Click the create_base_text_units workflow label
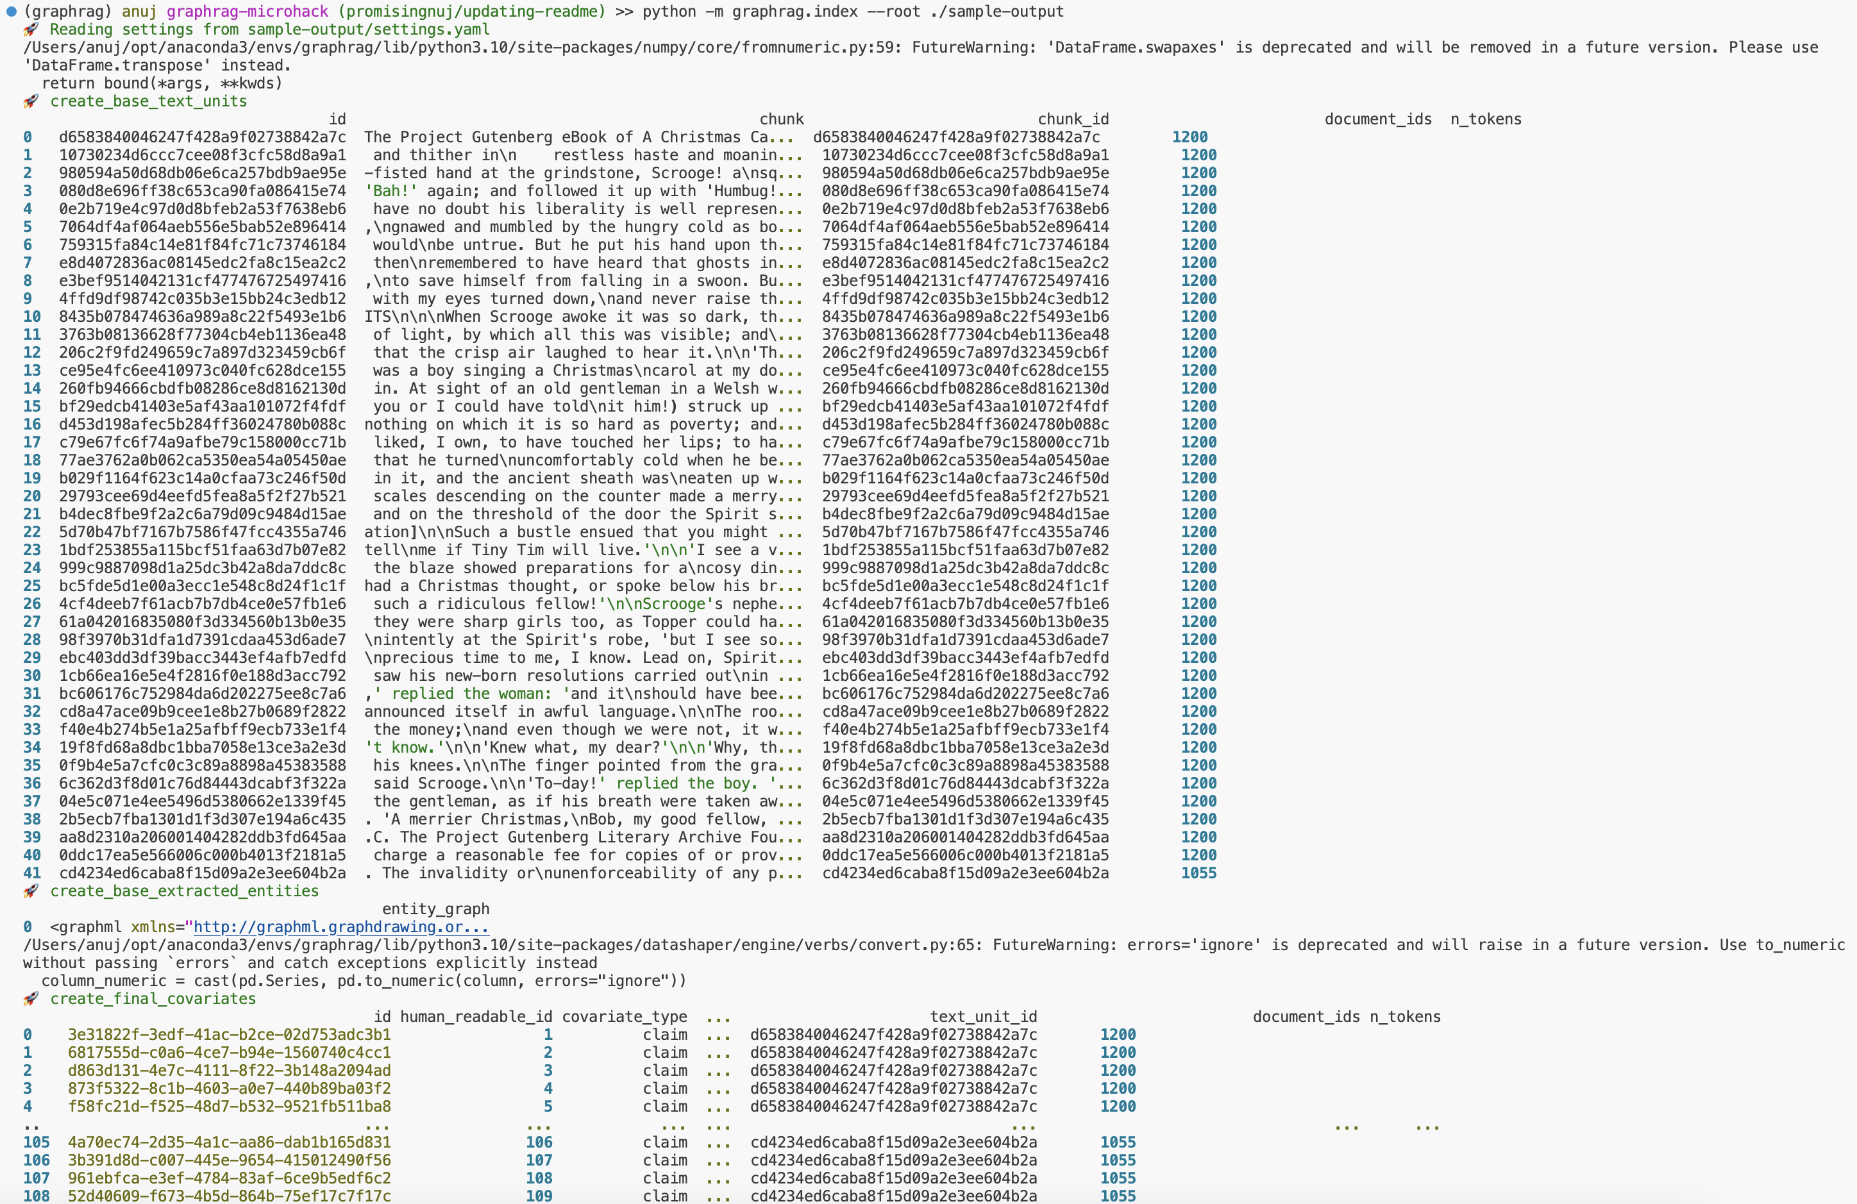This screenshot has height=1204, width=1857. pyautogui.click(x=148, y=101)
